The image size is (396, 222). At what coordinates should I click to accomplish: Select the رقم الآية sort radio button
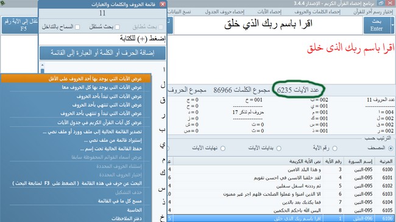click(x=334, y=149)
